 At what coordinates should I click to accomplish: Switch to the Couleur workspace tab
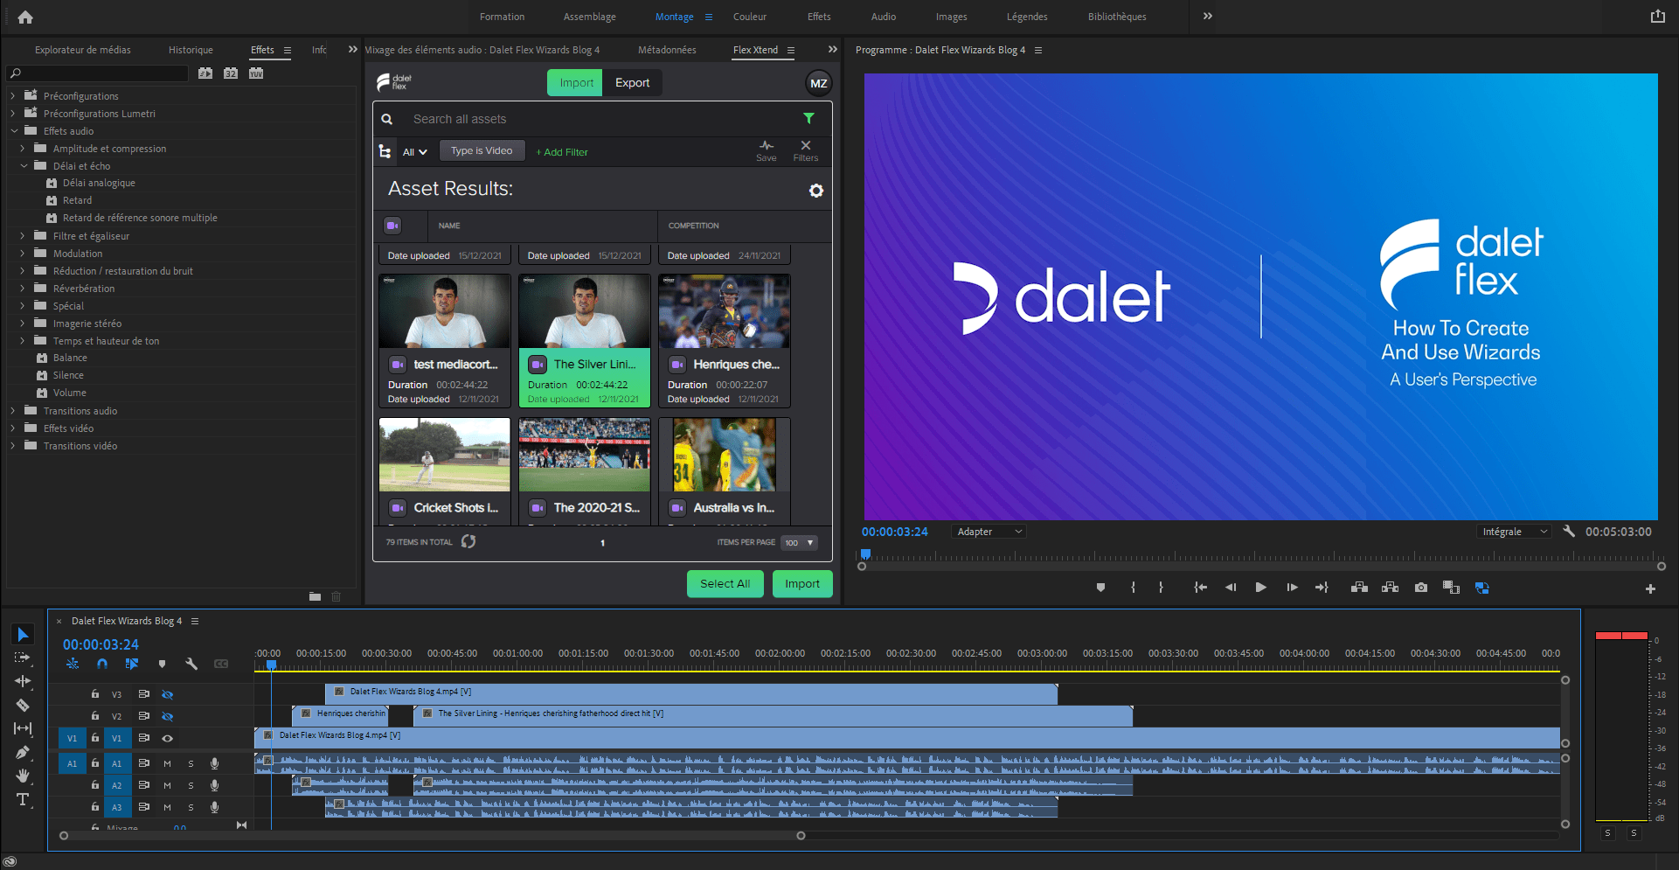[x=749, y=17]
